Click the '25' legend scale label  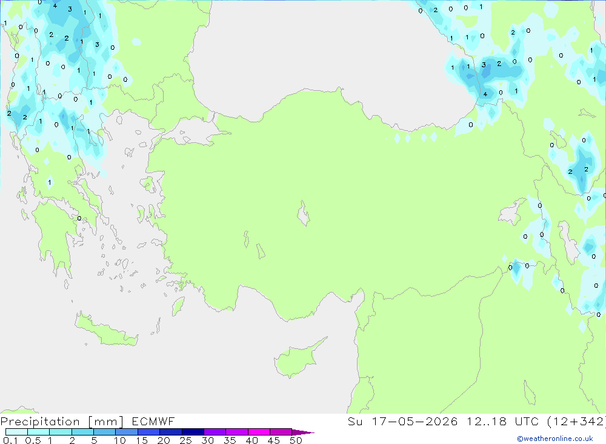(x=186, y=440)
